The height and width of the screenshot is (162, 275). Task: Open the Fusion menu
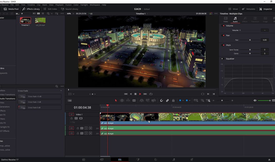click(x=68, y=5)
